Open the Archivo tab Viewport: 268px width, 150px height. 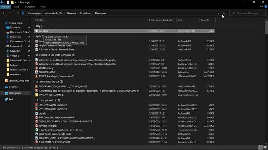5,7
